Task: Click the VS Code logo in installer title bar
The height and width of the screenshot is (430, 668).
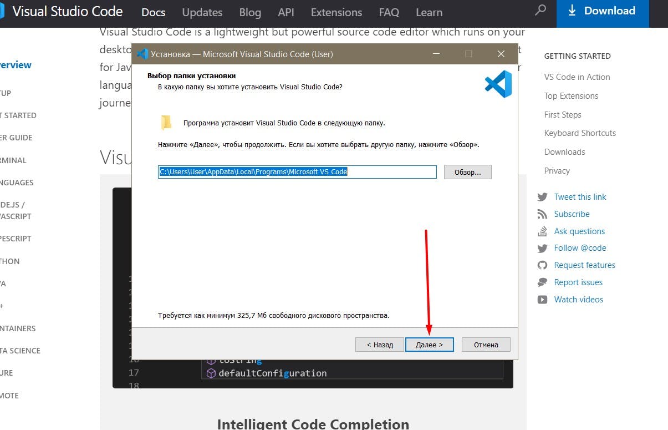Action: (142, 54)
